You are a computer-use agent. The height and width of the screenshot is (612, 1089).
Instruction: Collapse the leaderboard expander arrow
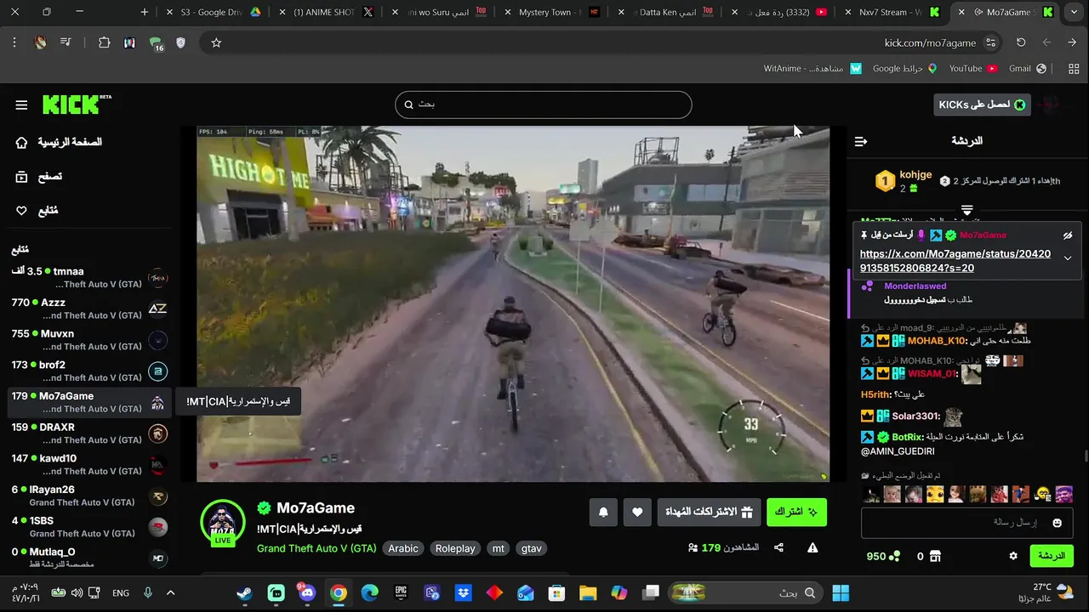966,210
